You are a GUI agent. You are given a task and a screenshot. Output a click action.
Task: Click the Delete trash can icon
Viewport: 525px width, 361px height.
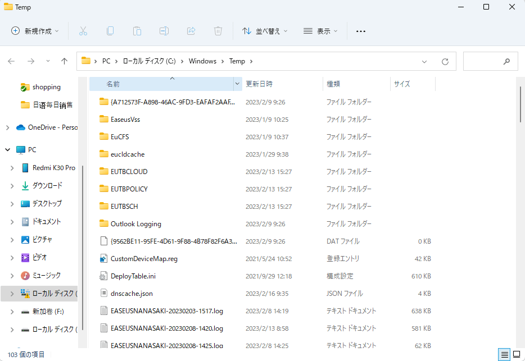tap(218, 31)
